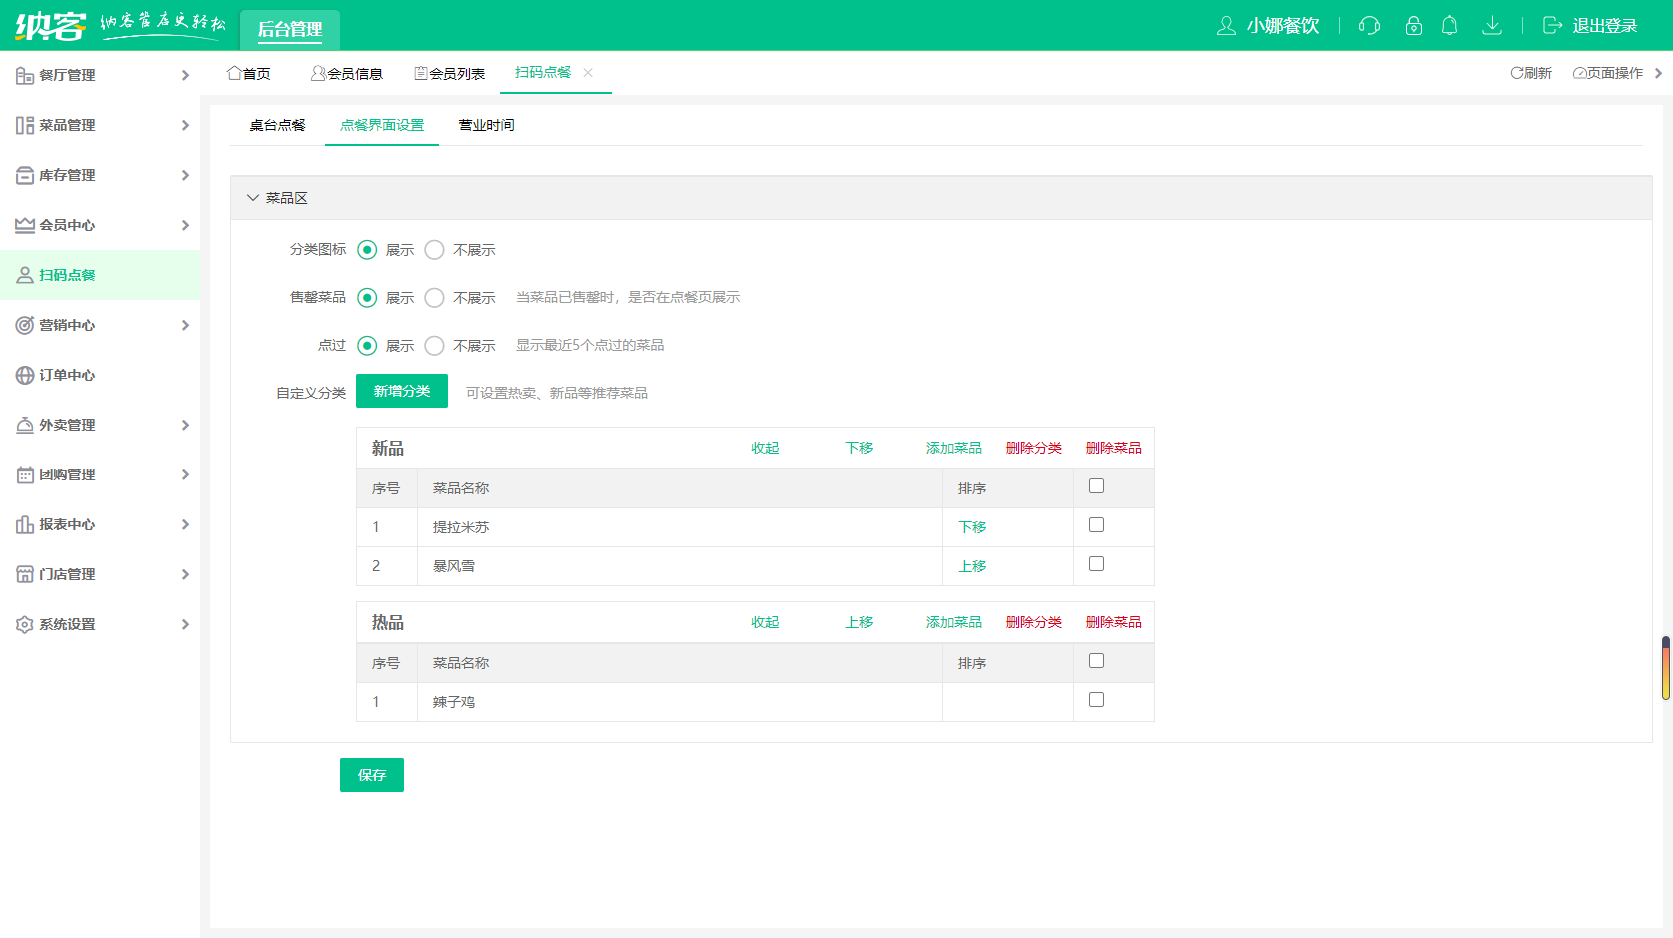Click the download icon in the header

click(x=1491, y=26)
